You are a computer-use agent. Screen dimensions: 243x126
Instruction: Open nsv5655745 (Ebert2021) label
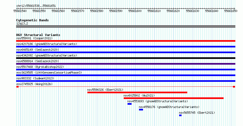[197, 113]
